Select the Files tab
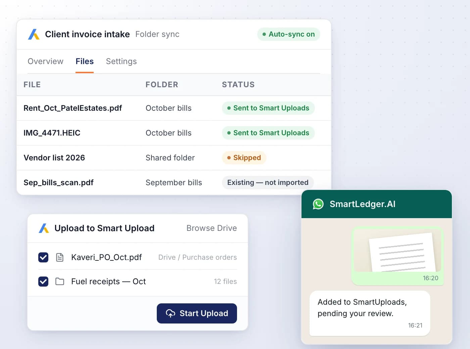The image size is (470, 349). click(x=85, y=61)
